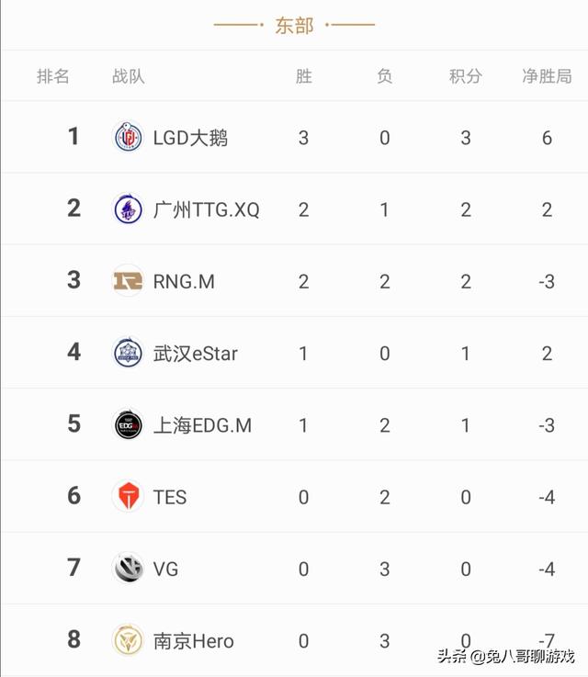Click the 负 column header
Image resolution: width=588 pixels, height=677 pixels.
click(x=385, y=76)
